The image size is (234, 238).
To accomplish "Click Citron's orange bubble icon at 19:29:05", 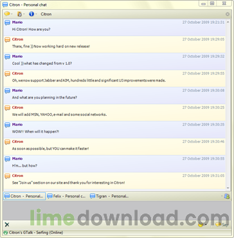I will (x=8, y=40).
